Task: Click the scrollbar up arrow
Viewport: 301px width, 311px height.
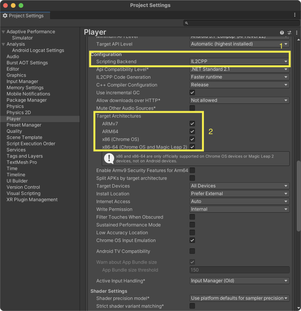Action: click(x=298, y=39)
